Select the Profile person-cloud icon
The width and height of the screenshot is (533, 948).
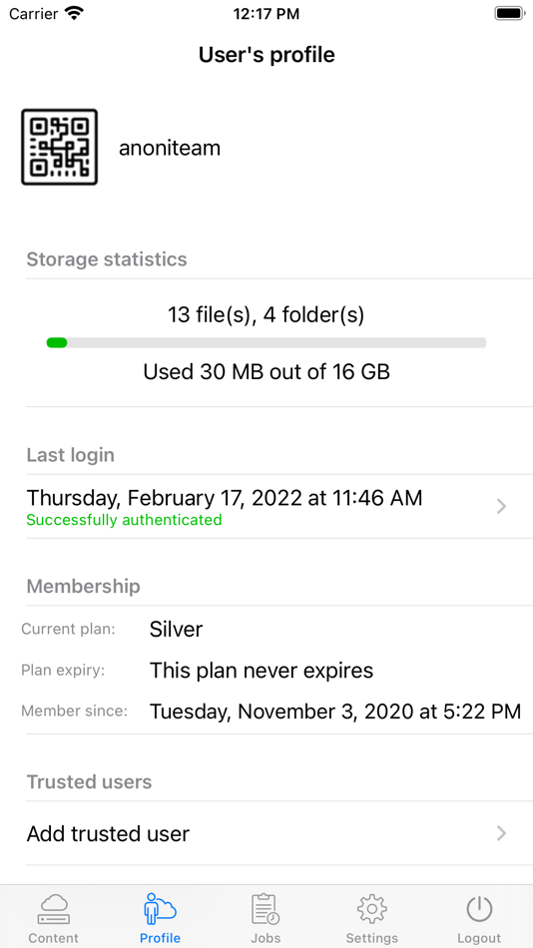(160, 909)
